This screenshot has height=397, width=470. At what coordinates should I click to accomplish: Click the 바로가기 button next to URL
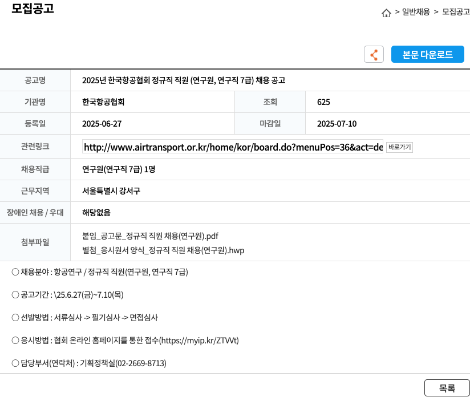(x=400, y=147)
